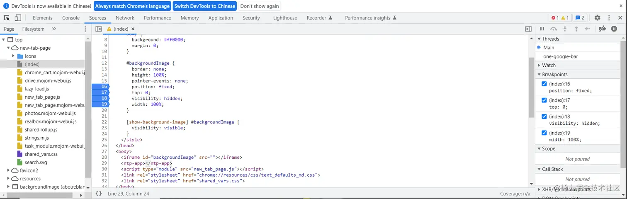Screen dimensions: 627x199
Task: Open the Lighthouse tab
Action: tap(285, 18)
